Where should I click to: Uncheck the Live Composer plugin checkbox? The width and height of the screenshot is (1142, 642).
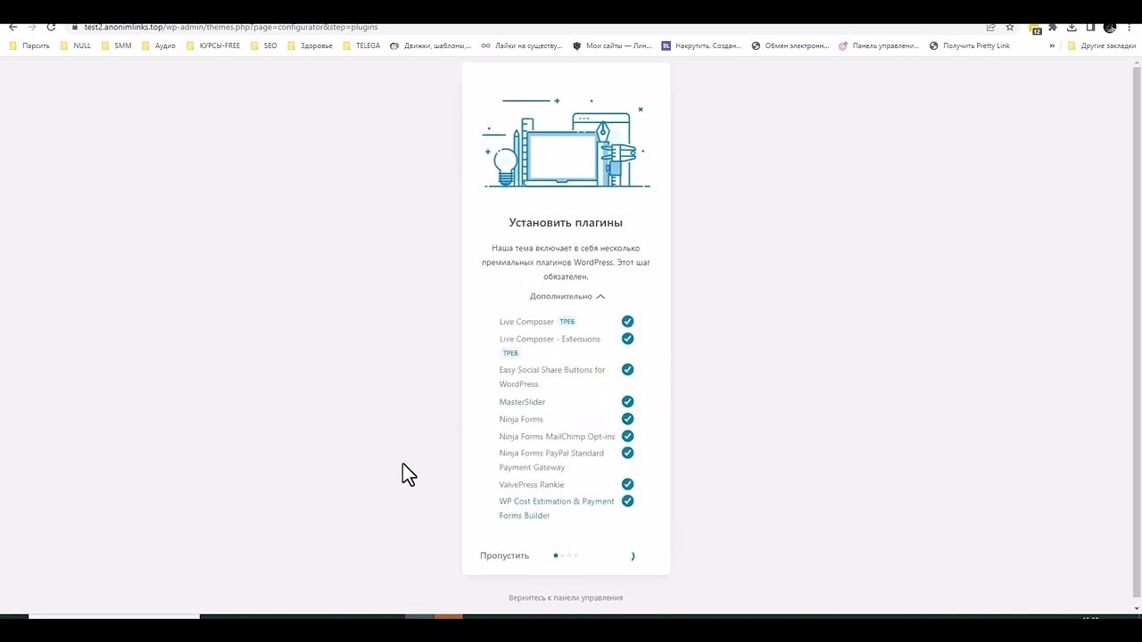click(627, 321)
